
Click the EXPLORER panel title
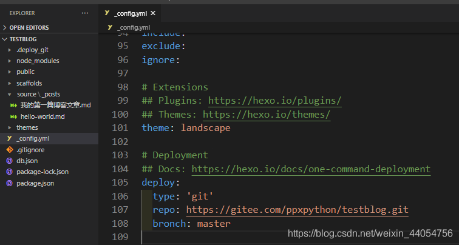22,13
